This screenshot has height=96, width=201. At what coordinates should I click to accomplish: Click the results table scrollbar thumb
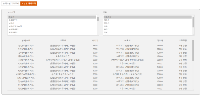tap(193, 50)
